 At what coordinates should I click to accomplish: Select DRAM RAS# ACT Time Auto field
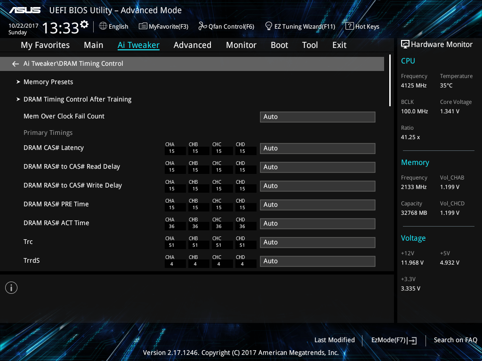click(x=318, y=223)
